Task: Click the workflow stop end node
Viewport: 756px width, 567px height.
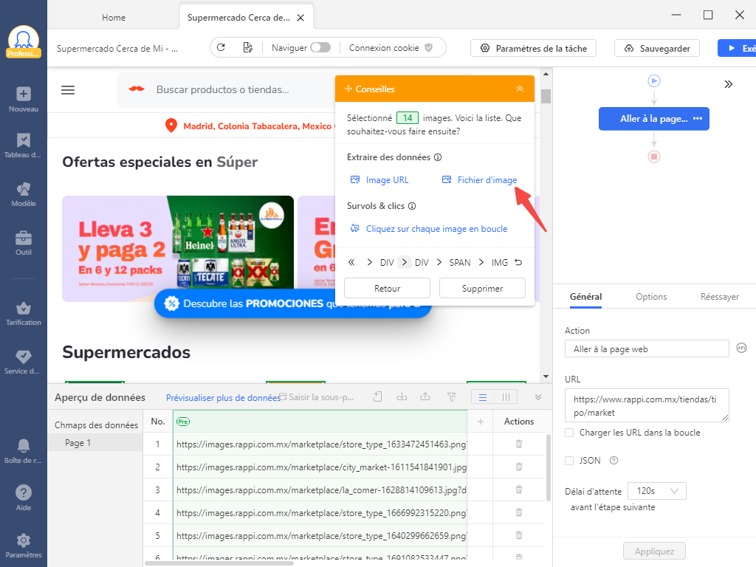Action: [654, 157]
